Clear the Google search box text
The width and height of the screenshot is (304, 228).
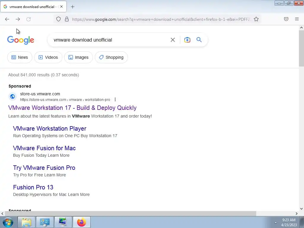(173, 40)
